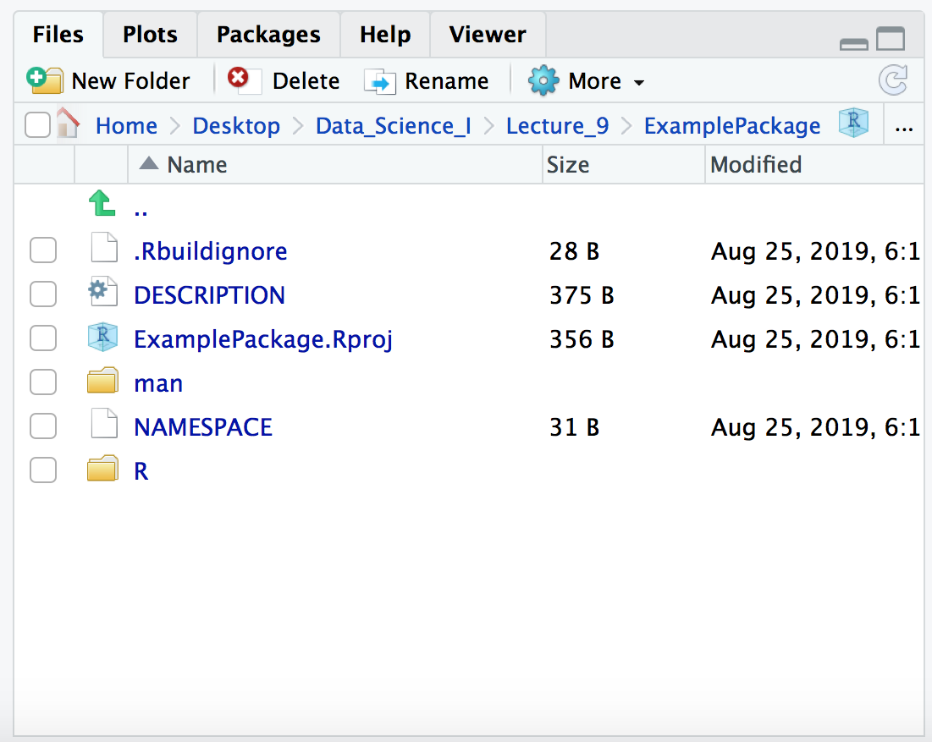Refresh the file listing
The width and height of the screenshot is (932, 742).
point(893,81)
